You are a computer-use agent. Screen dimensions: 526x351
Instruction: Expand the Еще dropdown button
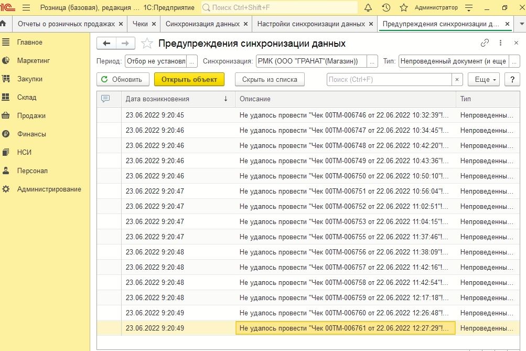click(483, 80)
